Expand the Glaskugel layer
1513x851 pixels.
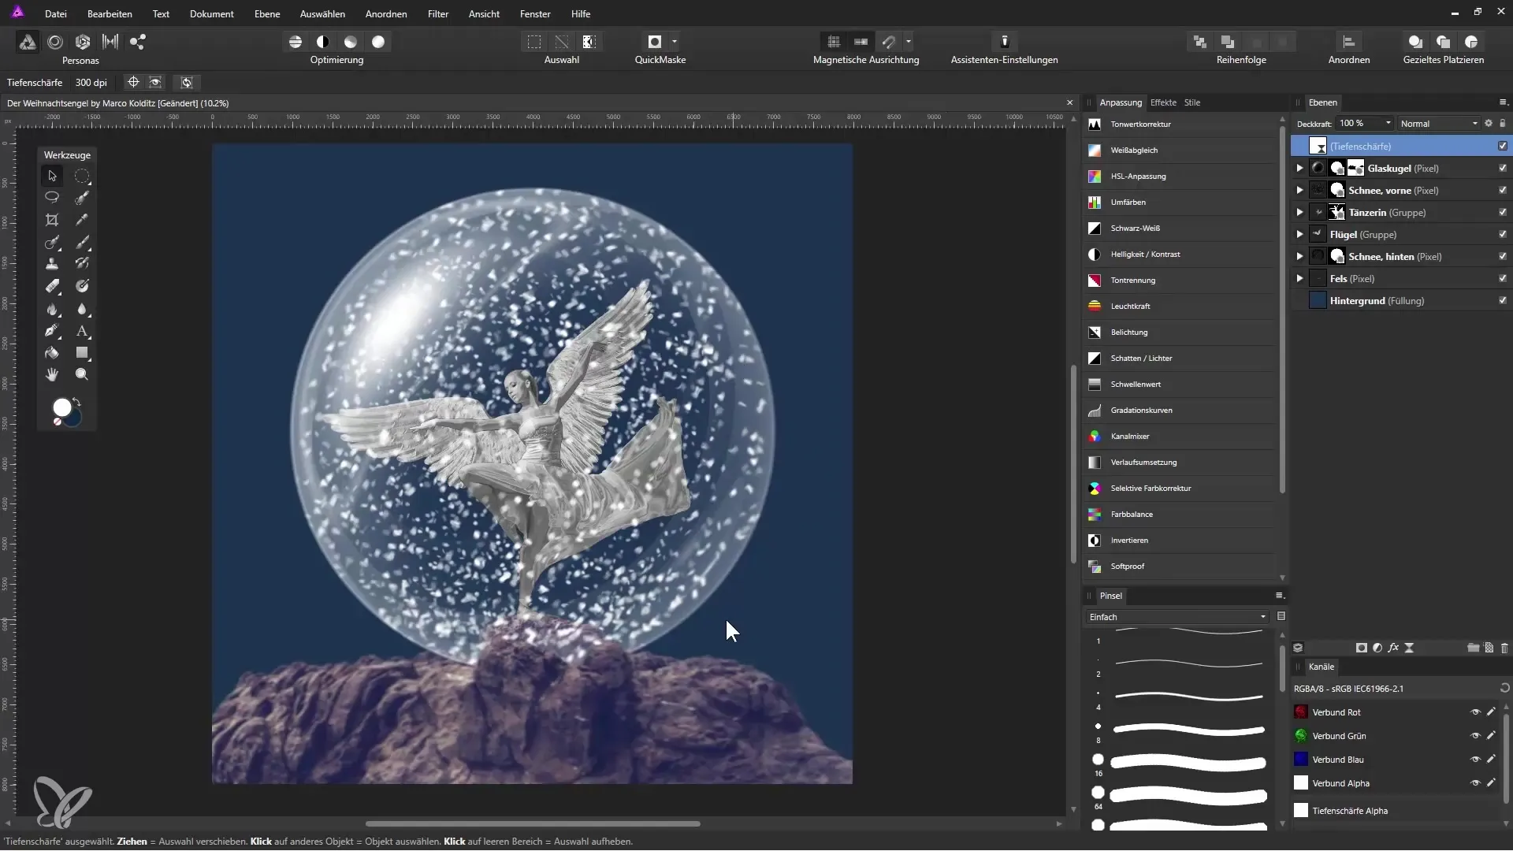point(1299,169)
